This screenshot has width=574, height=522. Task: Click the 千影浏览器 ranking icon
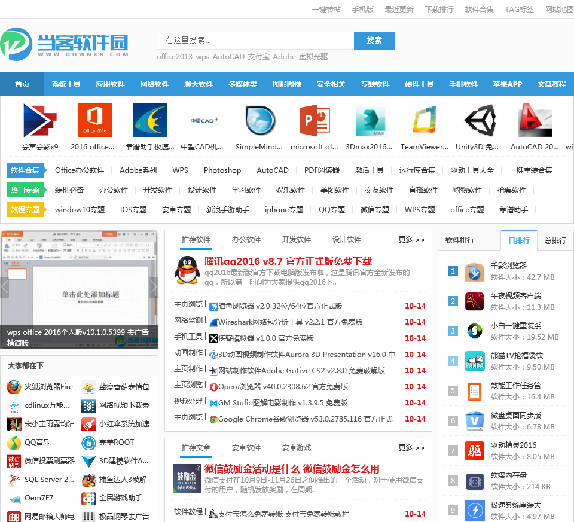pyautogui.click(x=474, y=271)
